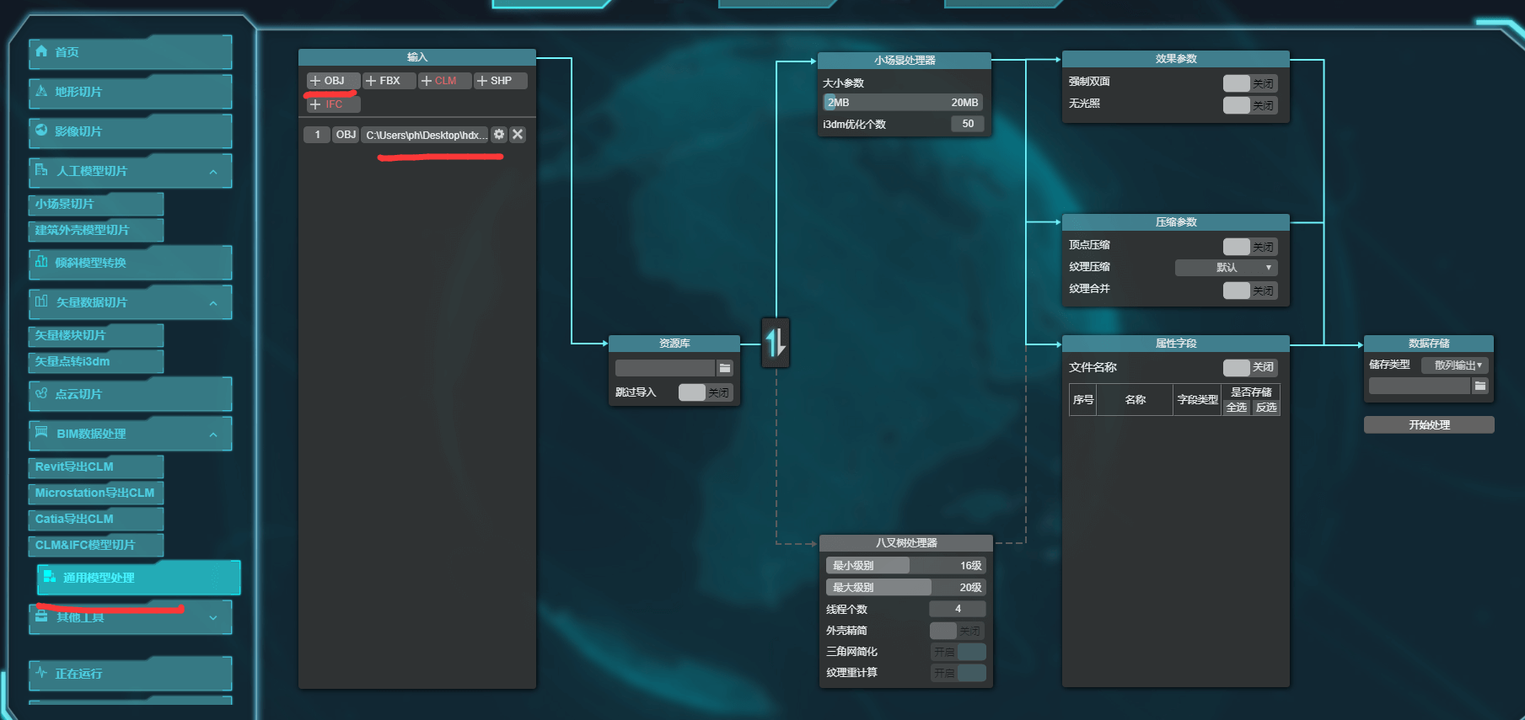Click the 开始处理 button
Screen dimensions: 1525x720
(x=1429, y=425)
